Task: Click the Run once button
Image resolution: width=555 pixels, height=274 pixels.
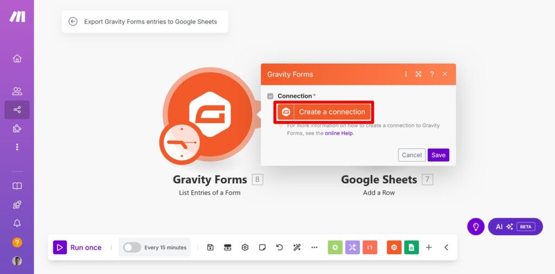Action: 78,248
